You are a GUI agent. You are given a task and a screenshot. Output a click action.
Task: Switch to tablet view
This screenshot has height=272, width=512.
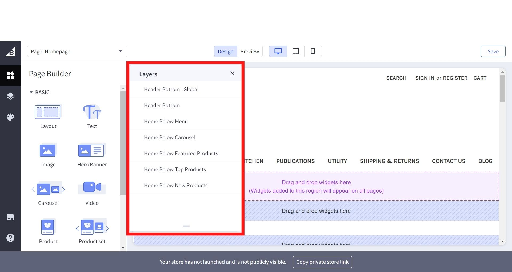295,51
